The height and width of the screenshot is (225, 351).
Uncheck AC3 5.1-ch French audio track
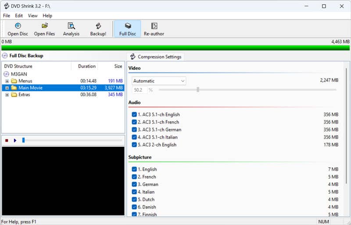click(x=134, y=122)
